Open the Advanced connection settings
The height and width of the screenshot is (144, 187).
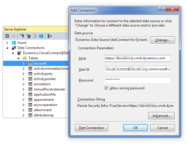tap(161, 116)
